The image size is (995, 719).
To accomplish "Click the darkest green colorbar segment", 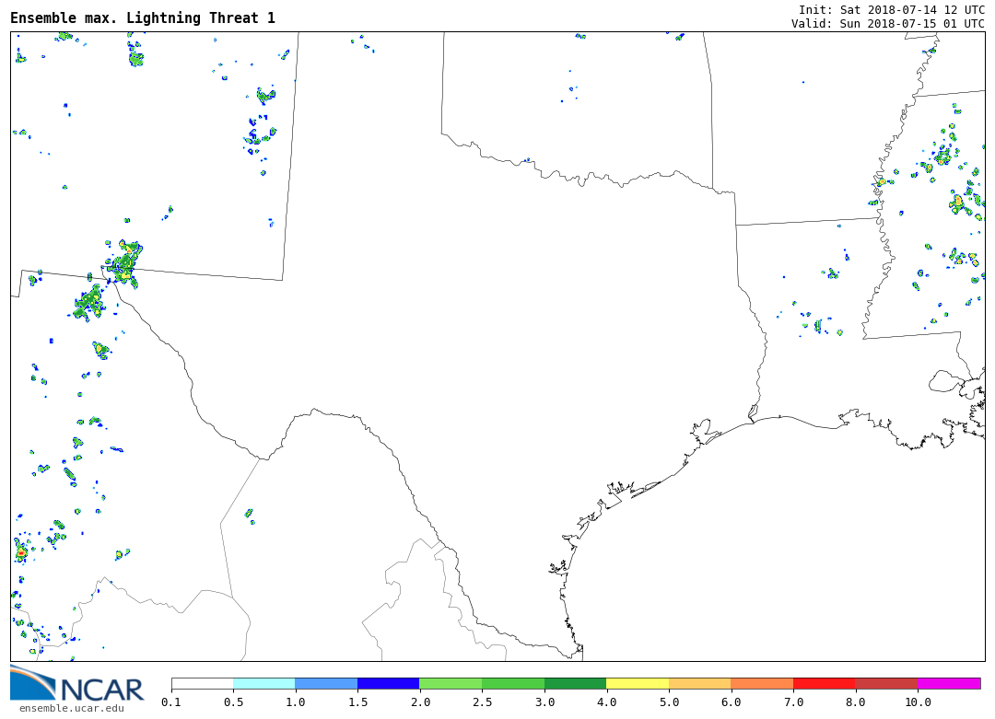I will 575,684.
